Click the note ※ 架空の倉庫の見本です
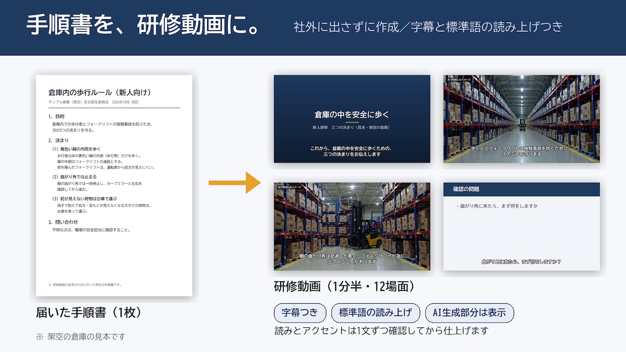 pos(81,337)
